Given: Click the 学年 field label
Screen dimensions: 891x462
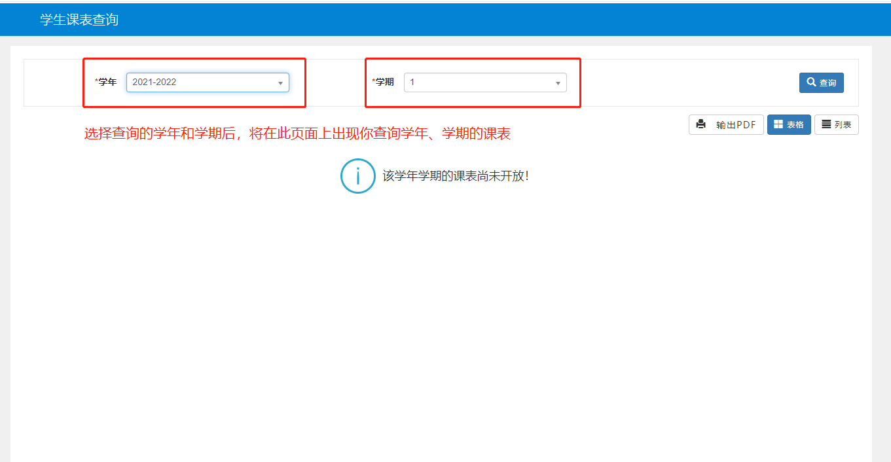Looking at the screenshot, I should tap(107, 82).
